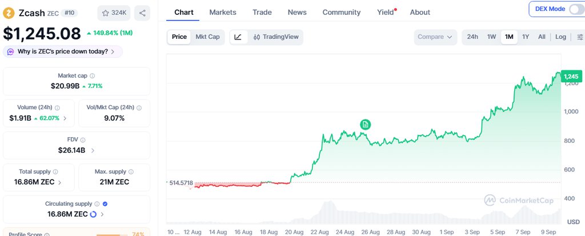Select the line chart icon
The height and width of the screenshot is (236, 585).
pyautogui.click(x=238, y=37)
